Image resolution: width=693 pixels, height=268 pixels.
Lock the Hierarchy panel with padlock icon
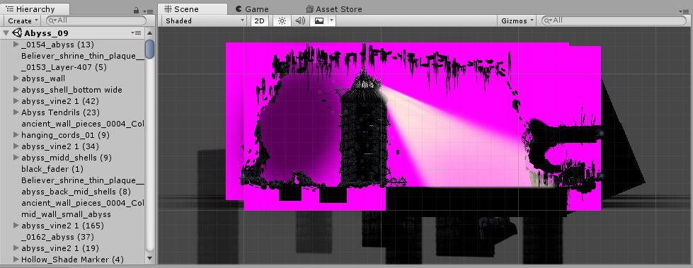pos(136,10)
